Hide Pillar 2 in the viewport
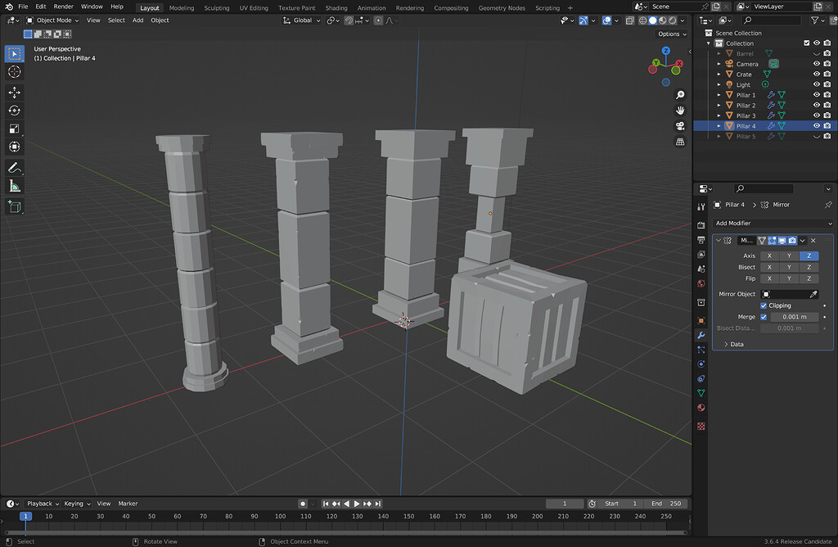 (815, 105)
